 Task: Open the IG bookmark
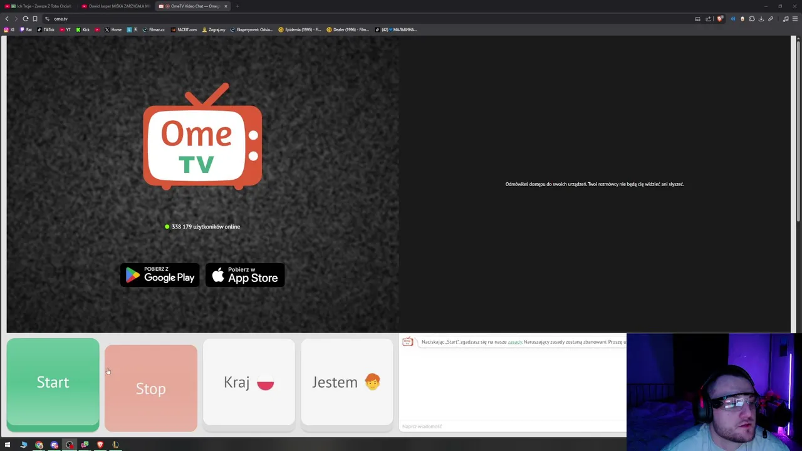pos(9,29)
